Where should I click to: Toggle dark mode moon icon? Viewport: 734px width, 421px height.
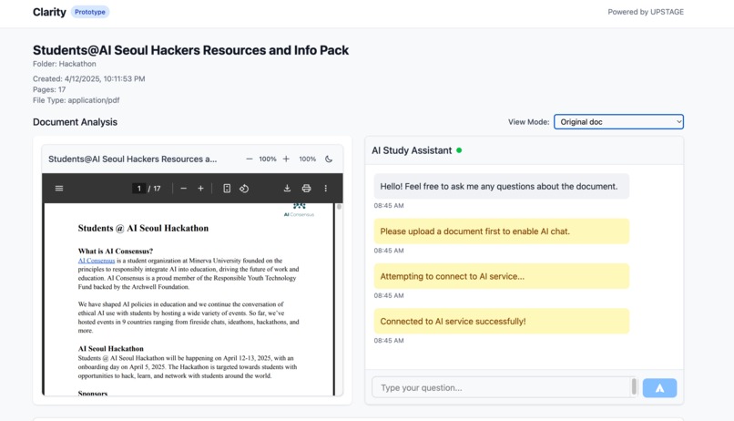click(329, 159)
